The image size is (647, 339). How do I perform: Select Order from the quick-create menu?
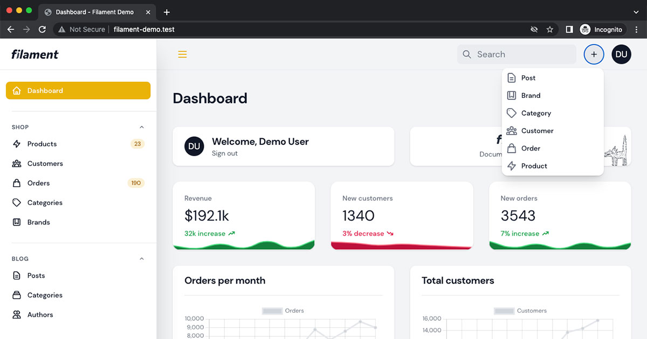553,149
